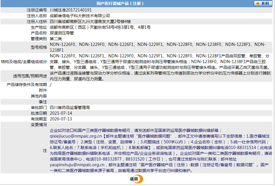275x186 pixels.
Task: Click the page title 国产医疗器械产品（注册）
Action: click(x=120, y=4)
